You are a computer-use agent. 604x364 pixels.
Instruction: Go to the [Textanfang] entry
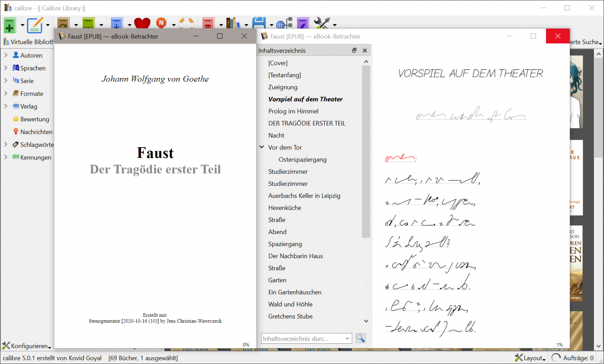285,75
